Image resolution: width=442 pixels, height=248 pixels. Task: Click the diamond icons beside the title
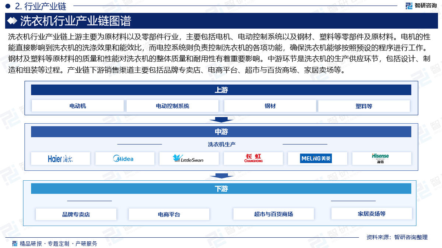pyautogui.click(x=12, y=21)
